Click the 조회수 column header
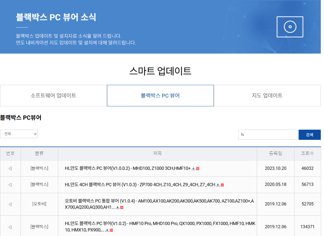 (x=307, y=153)
